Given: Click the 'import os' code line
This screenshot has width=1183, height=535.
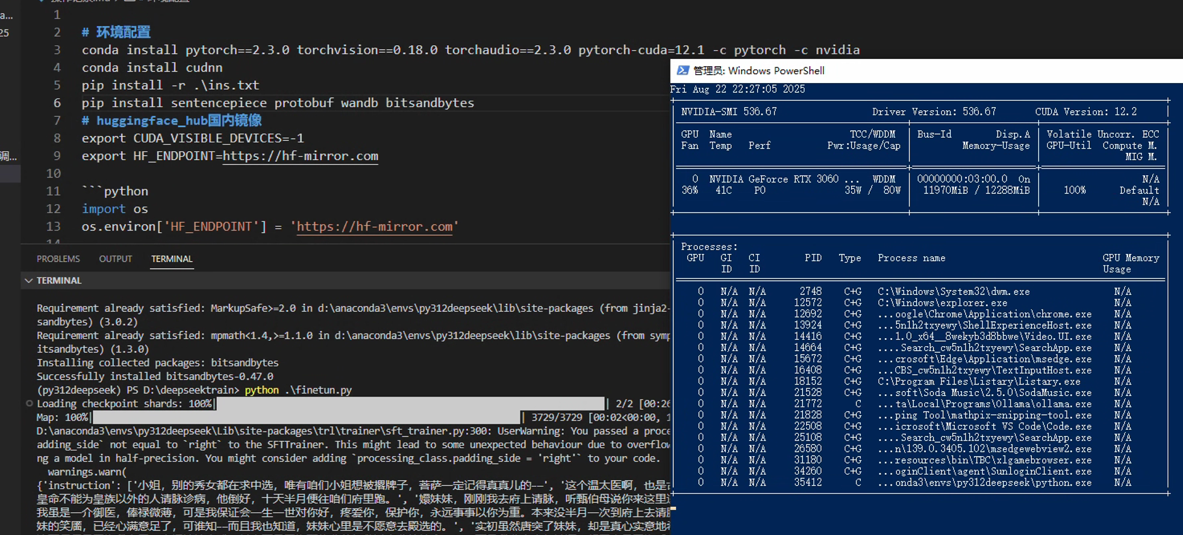Looking at the screenshot, I should coord(114,209).
